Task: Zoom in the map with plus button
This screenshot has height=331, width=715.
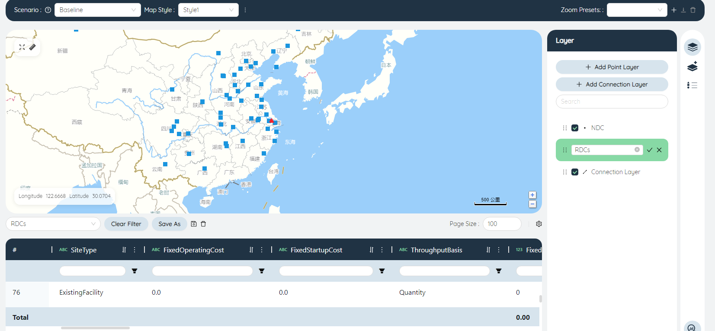Action: pyautogui.click(x=532, y=195)
